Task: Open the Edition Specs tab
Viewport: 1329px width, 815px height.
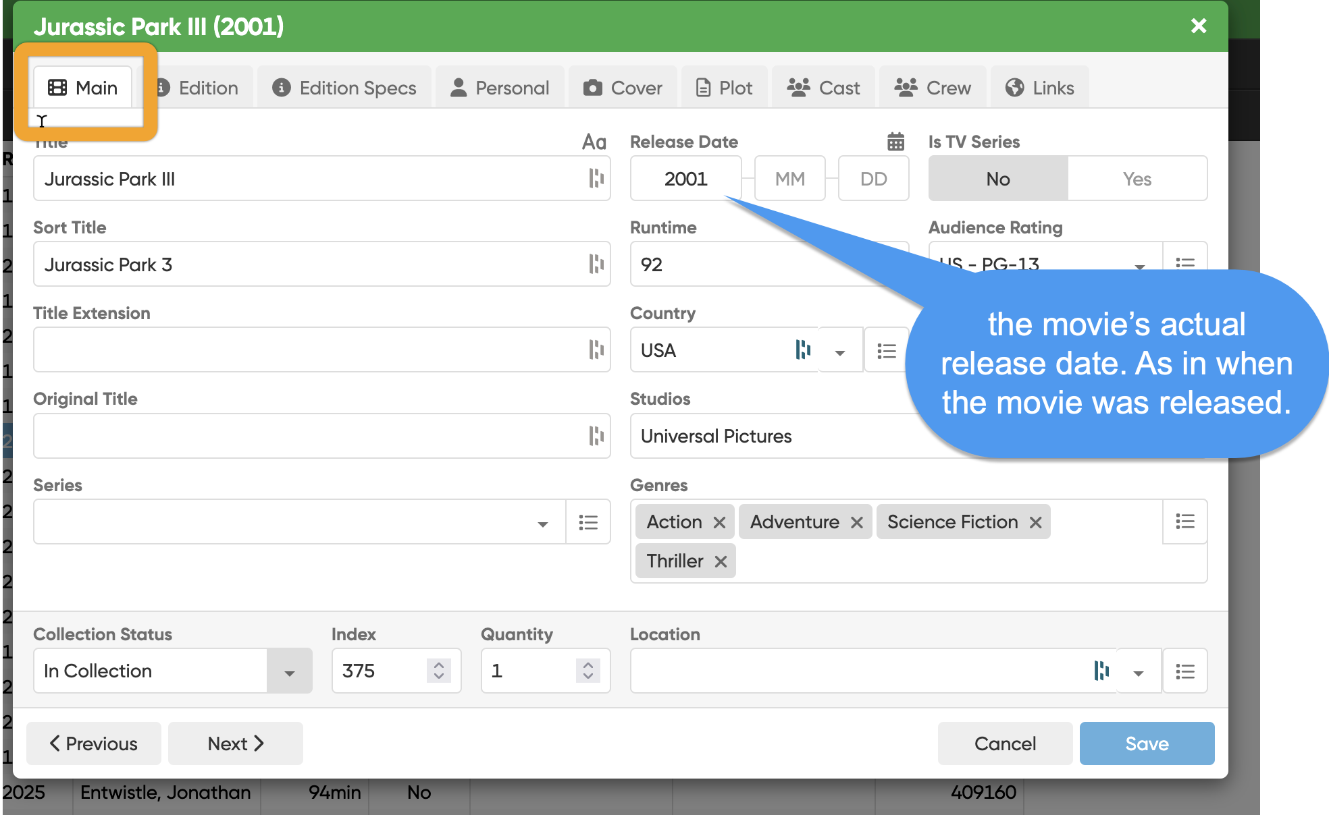Action: (344, 88)
